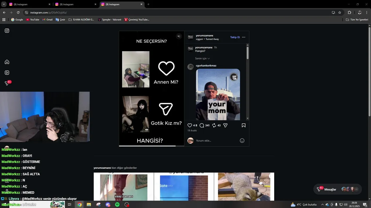Click the siggerr • Turned Away audio link
This screenshot has width=371, height=208.
tap(207, 39)
